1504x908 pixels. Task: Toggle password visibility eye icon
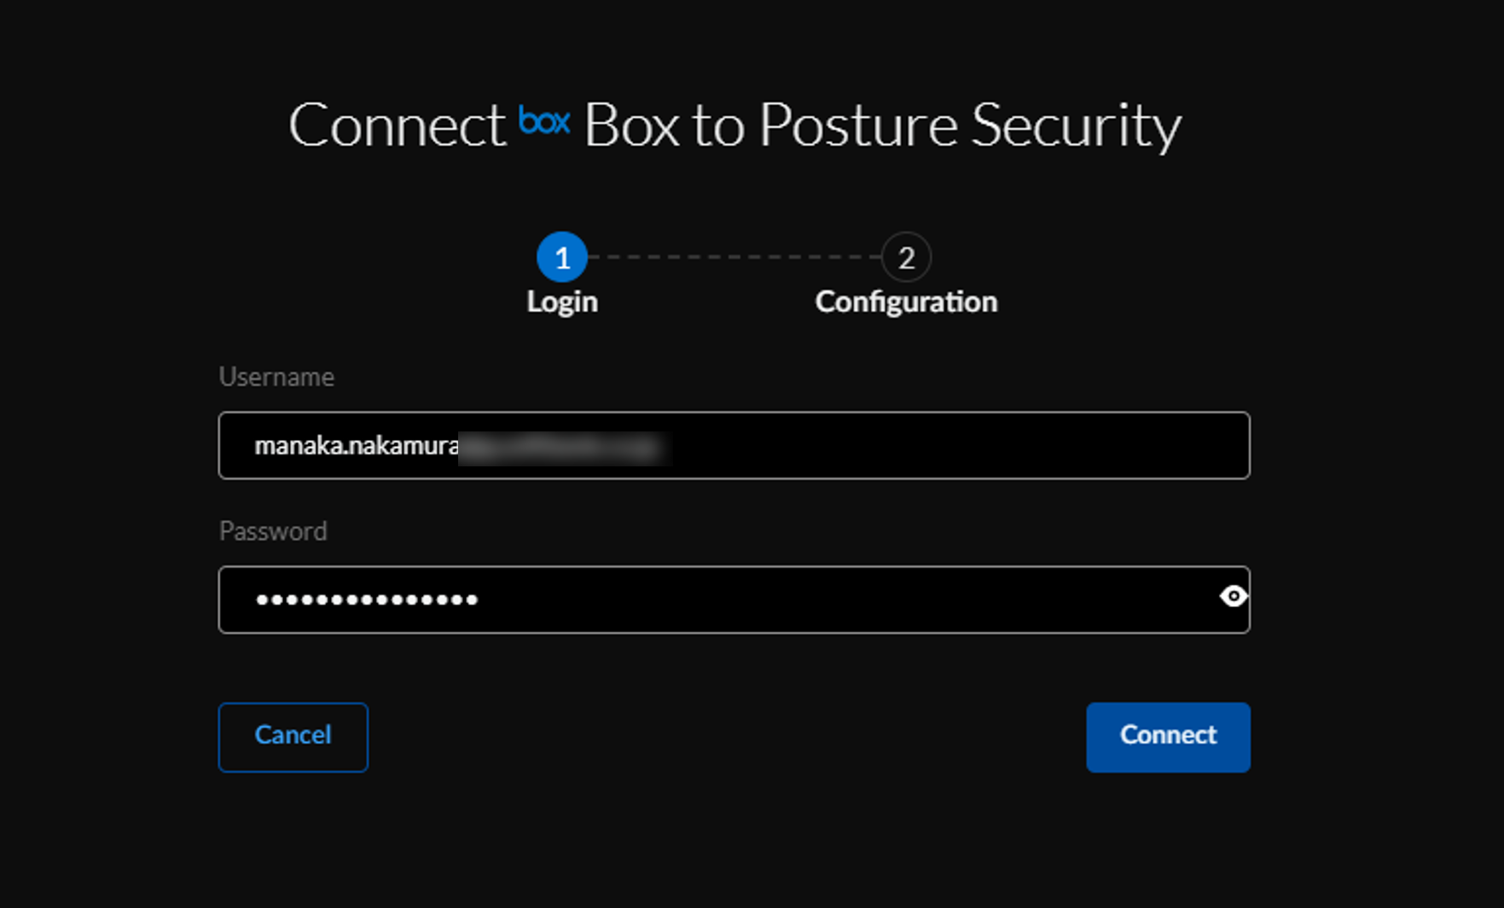point(1233,596)
